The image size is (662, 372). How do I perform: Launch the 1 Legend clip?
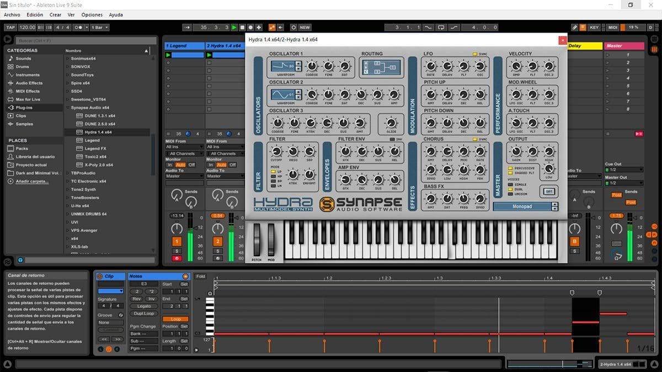(168, 55)
